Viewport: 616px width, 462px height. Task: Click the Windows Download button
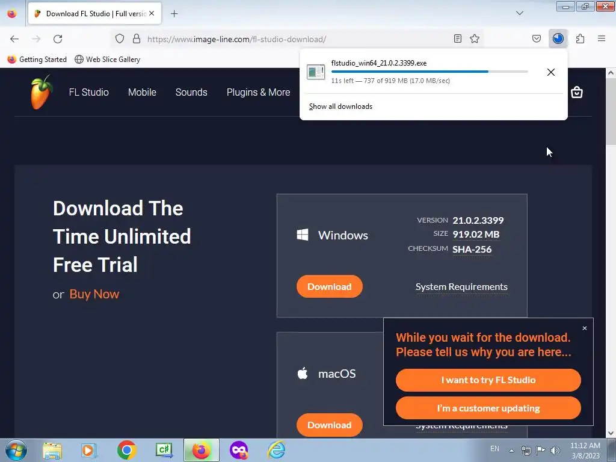329,286
